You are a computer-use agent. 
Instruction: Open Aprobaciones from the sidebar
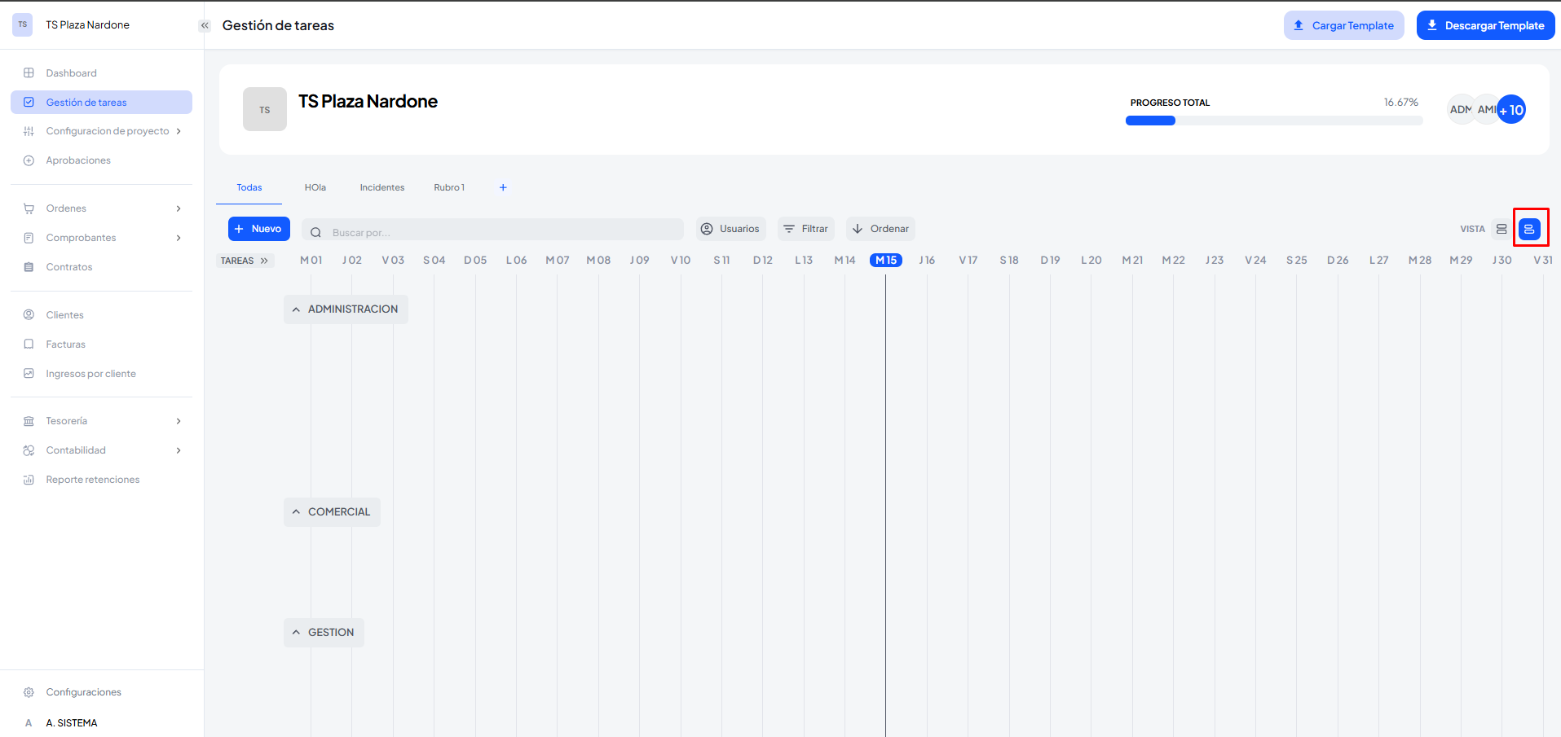78,160
